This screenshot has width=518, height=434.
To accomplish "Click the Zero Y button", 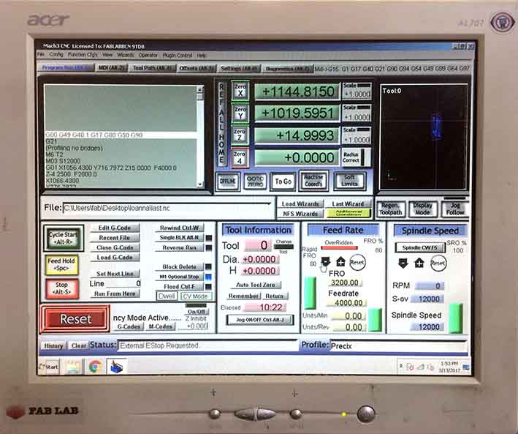I will tap(240, 113).
